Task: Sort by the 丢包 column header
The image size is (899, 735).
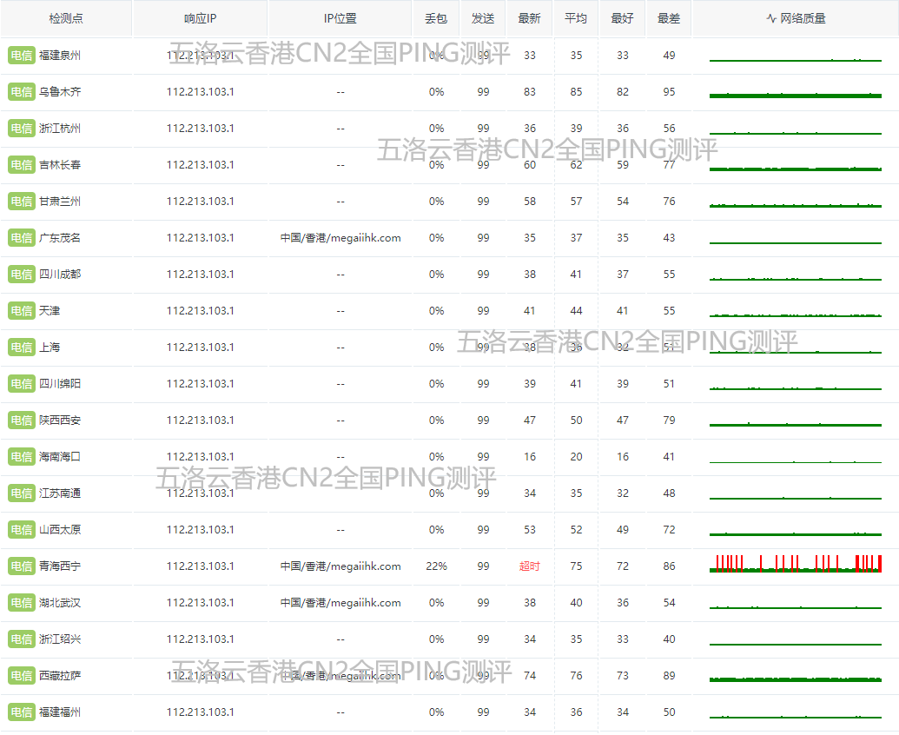Action: 436,18
